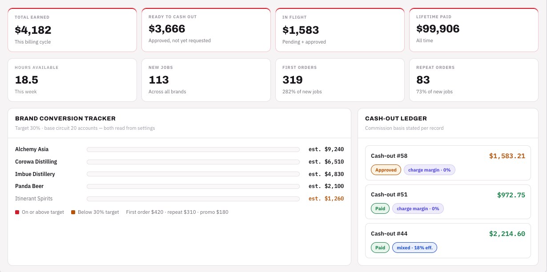Open the Total Earned $4,182 card
Viewport: 547px width, 272px height.
click(x=72, y=30)
